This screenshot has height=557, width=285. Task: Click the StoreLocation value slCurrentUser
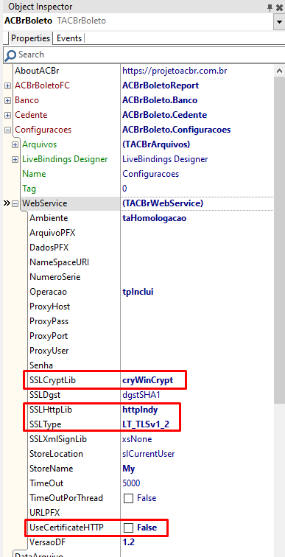coord(148,454)
